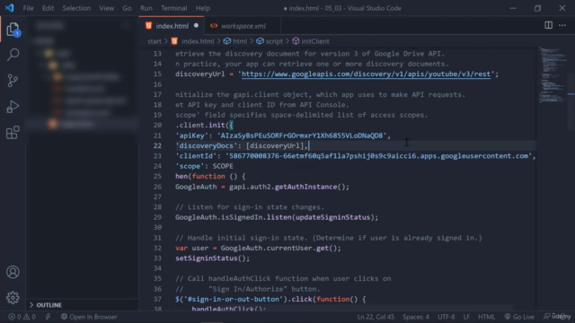The image size is (575, 323).
Task: Click 'updateSigninStatus' on line 29
Action: tap(333, 217)
